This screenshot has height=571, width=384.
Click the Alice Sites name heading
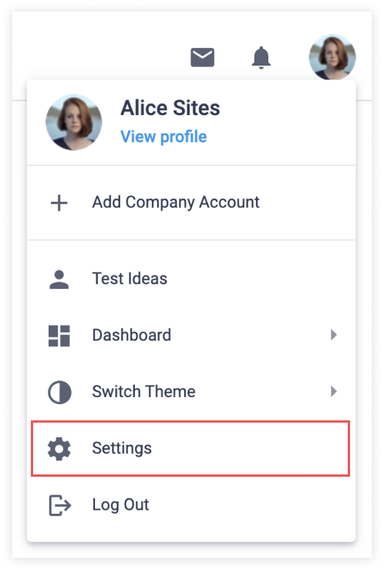pos(170,108)
